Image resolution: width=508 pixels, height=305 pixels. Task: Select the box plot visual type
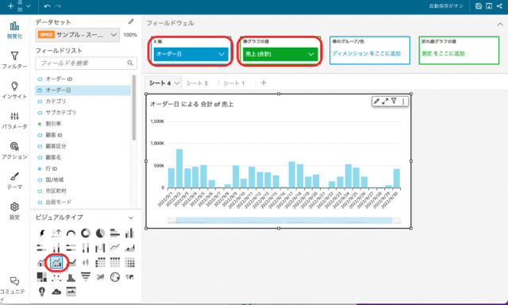click(x=86, y=262)
